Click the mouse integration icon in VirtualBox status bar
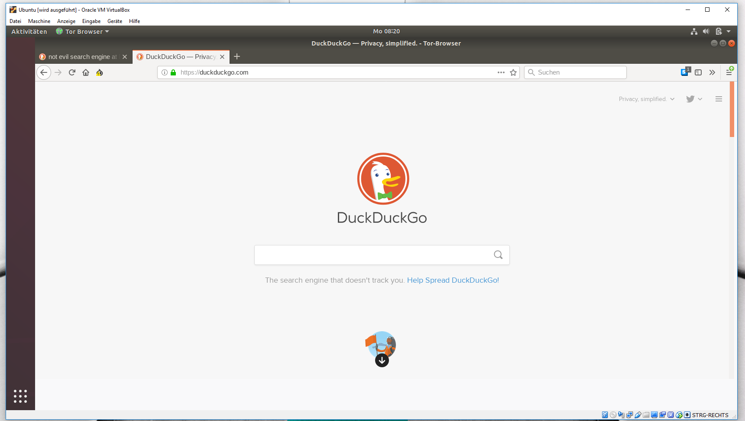Screen dimensions: 745x421 679,415
